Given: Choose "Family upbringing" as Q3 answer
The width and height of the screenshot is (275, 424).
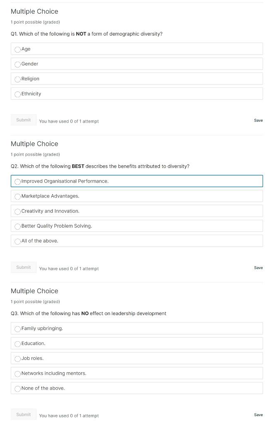Looking at the screenshot, I should 17,329.
